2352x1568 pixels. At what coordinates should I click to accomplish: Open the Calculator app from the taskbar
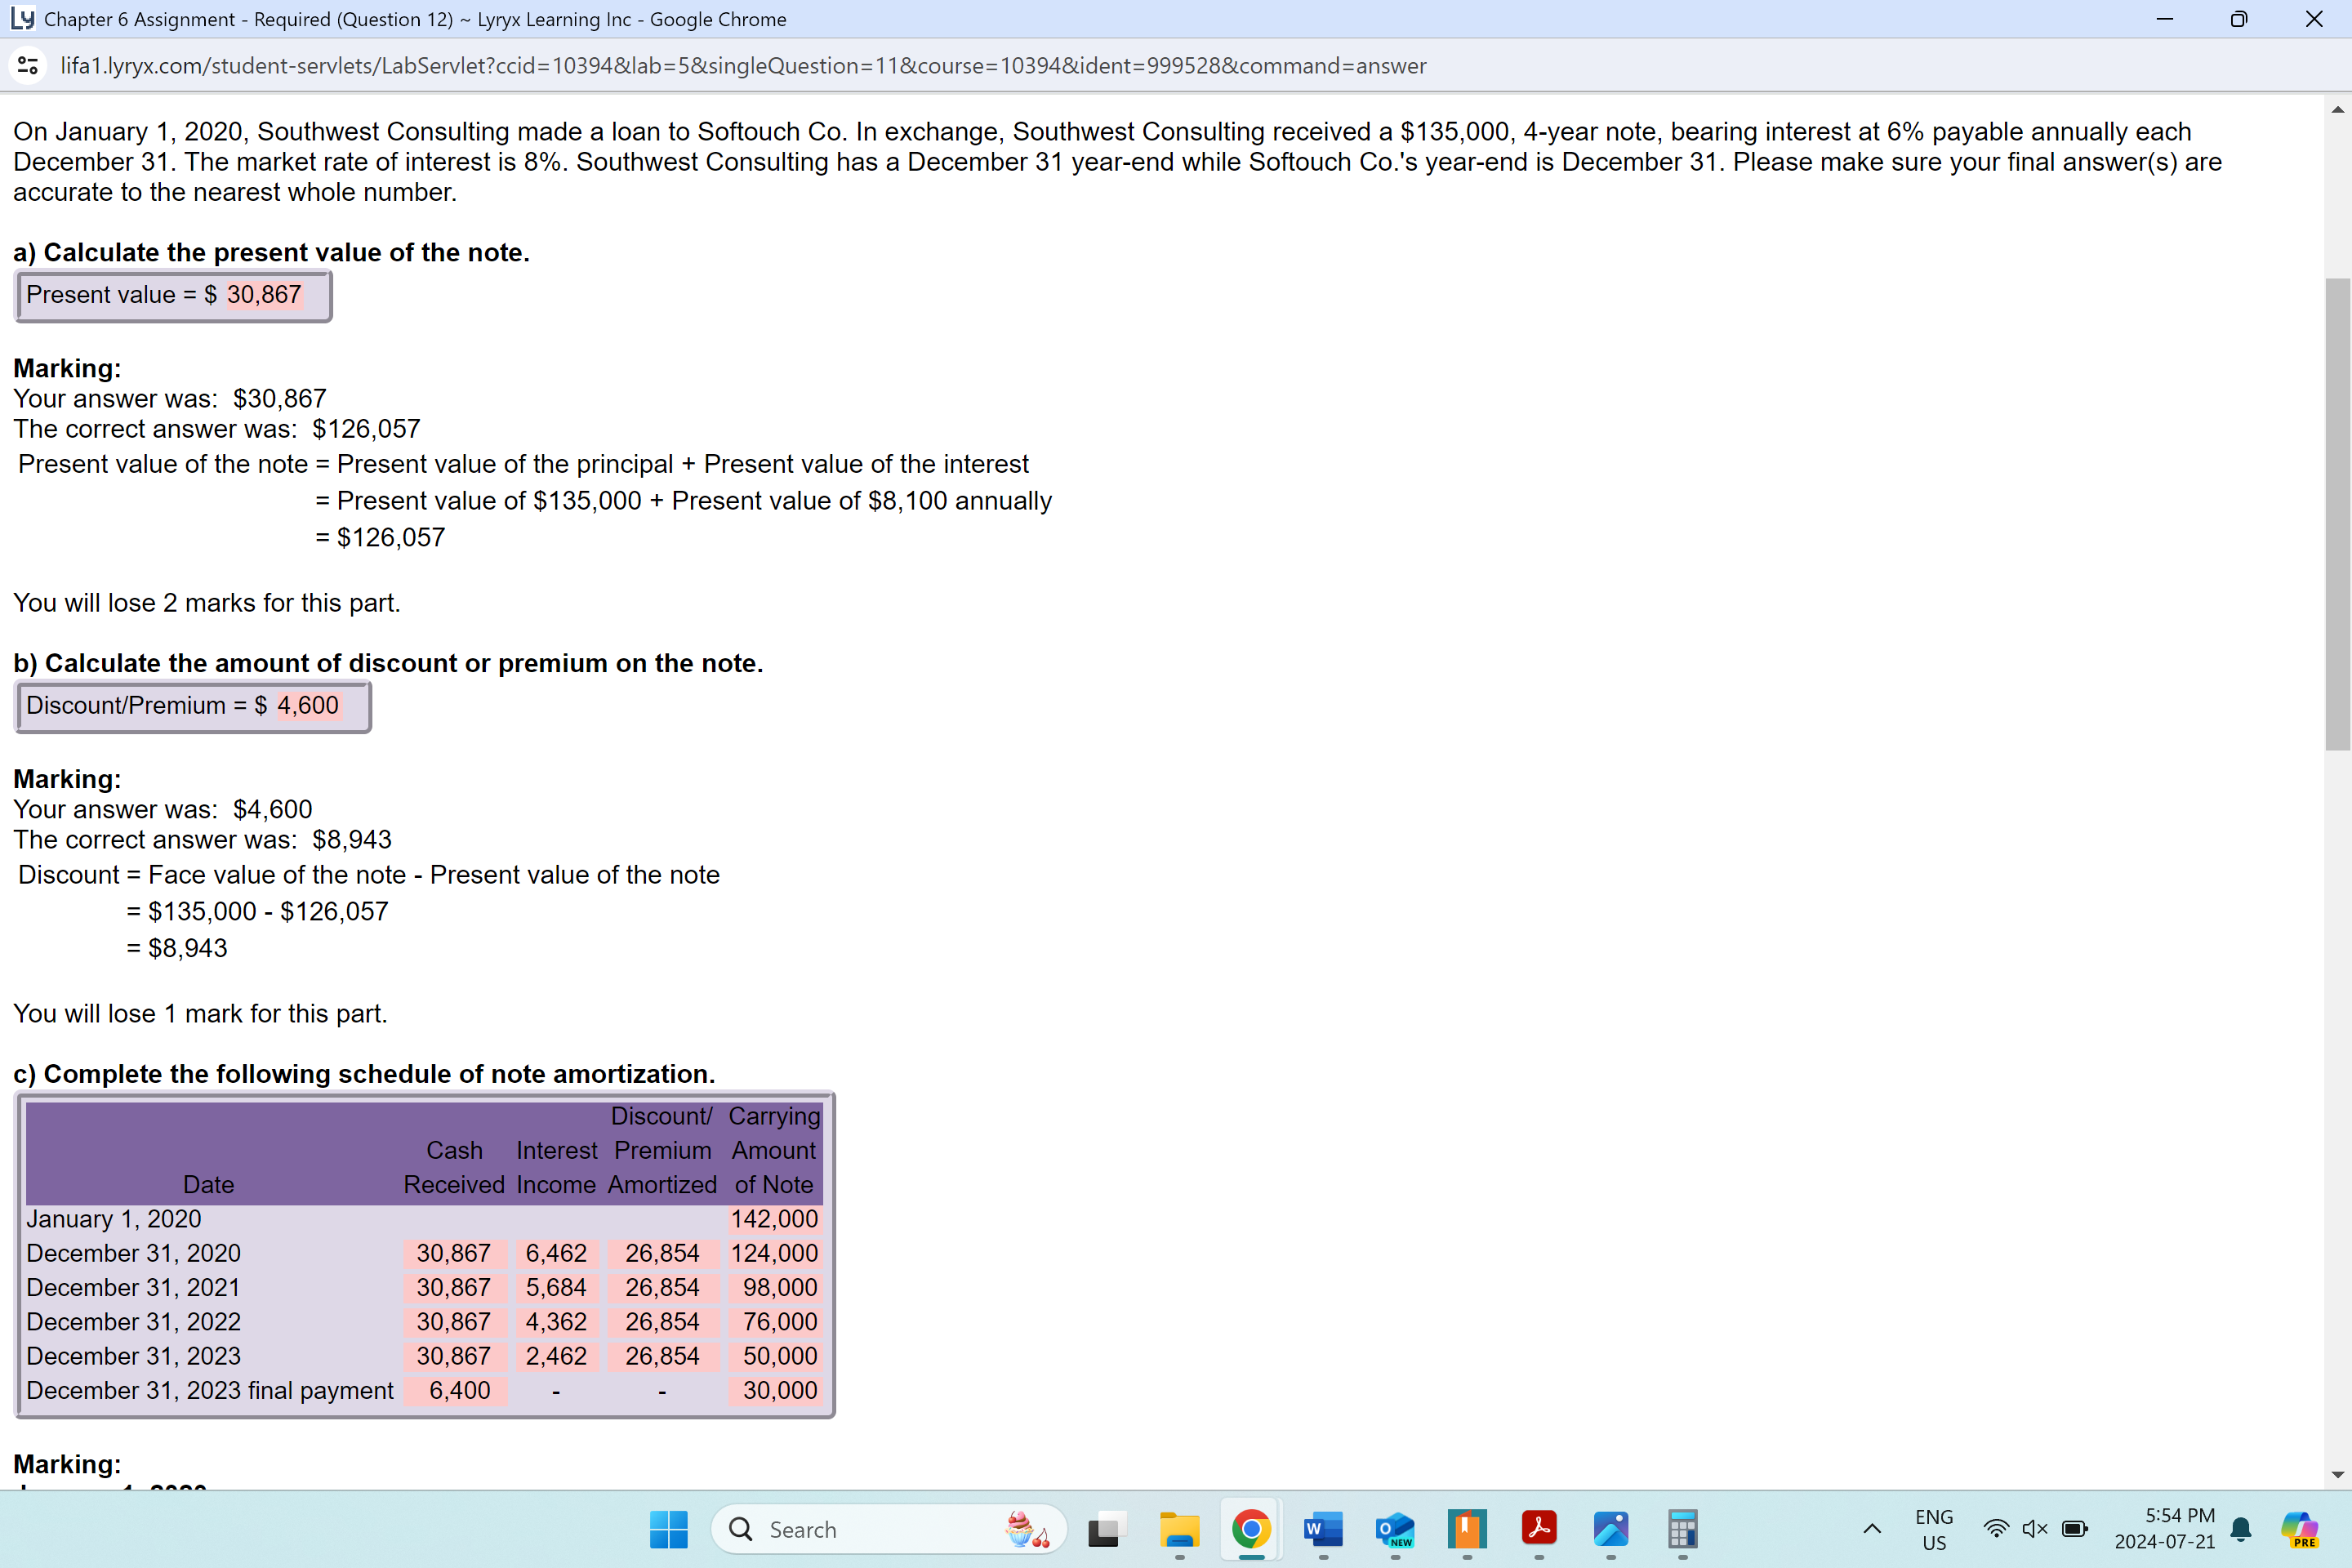pos(1682,1530)
